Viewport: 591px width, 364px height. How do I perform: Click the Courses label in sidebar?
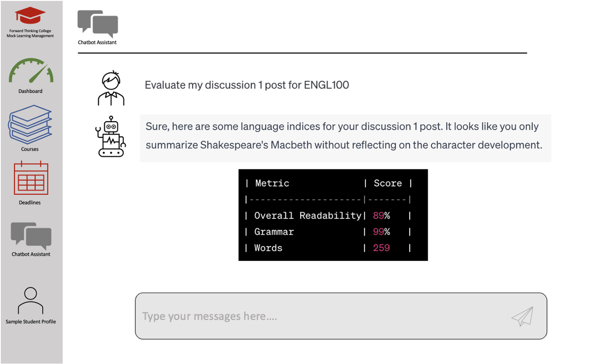click(30, 149)
